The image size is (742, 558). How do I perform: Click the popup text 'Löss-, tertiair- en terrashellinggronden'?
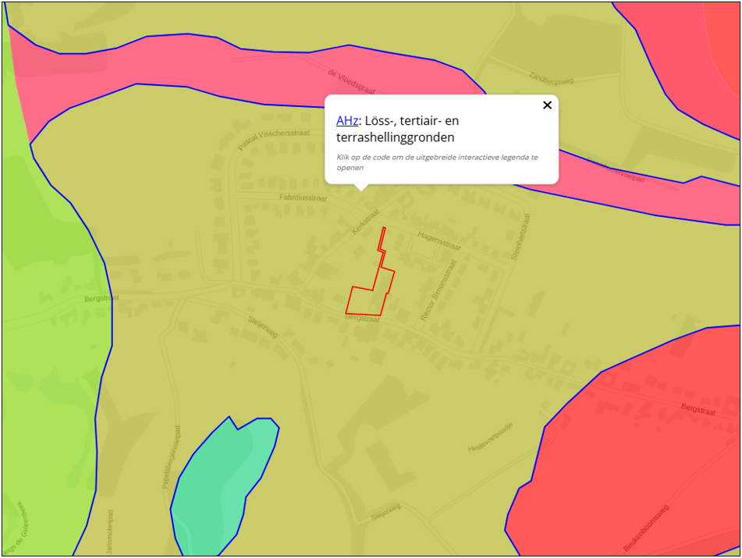(397, 129)
